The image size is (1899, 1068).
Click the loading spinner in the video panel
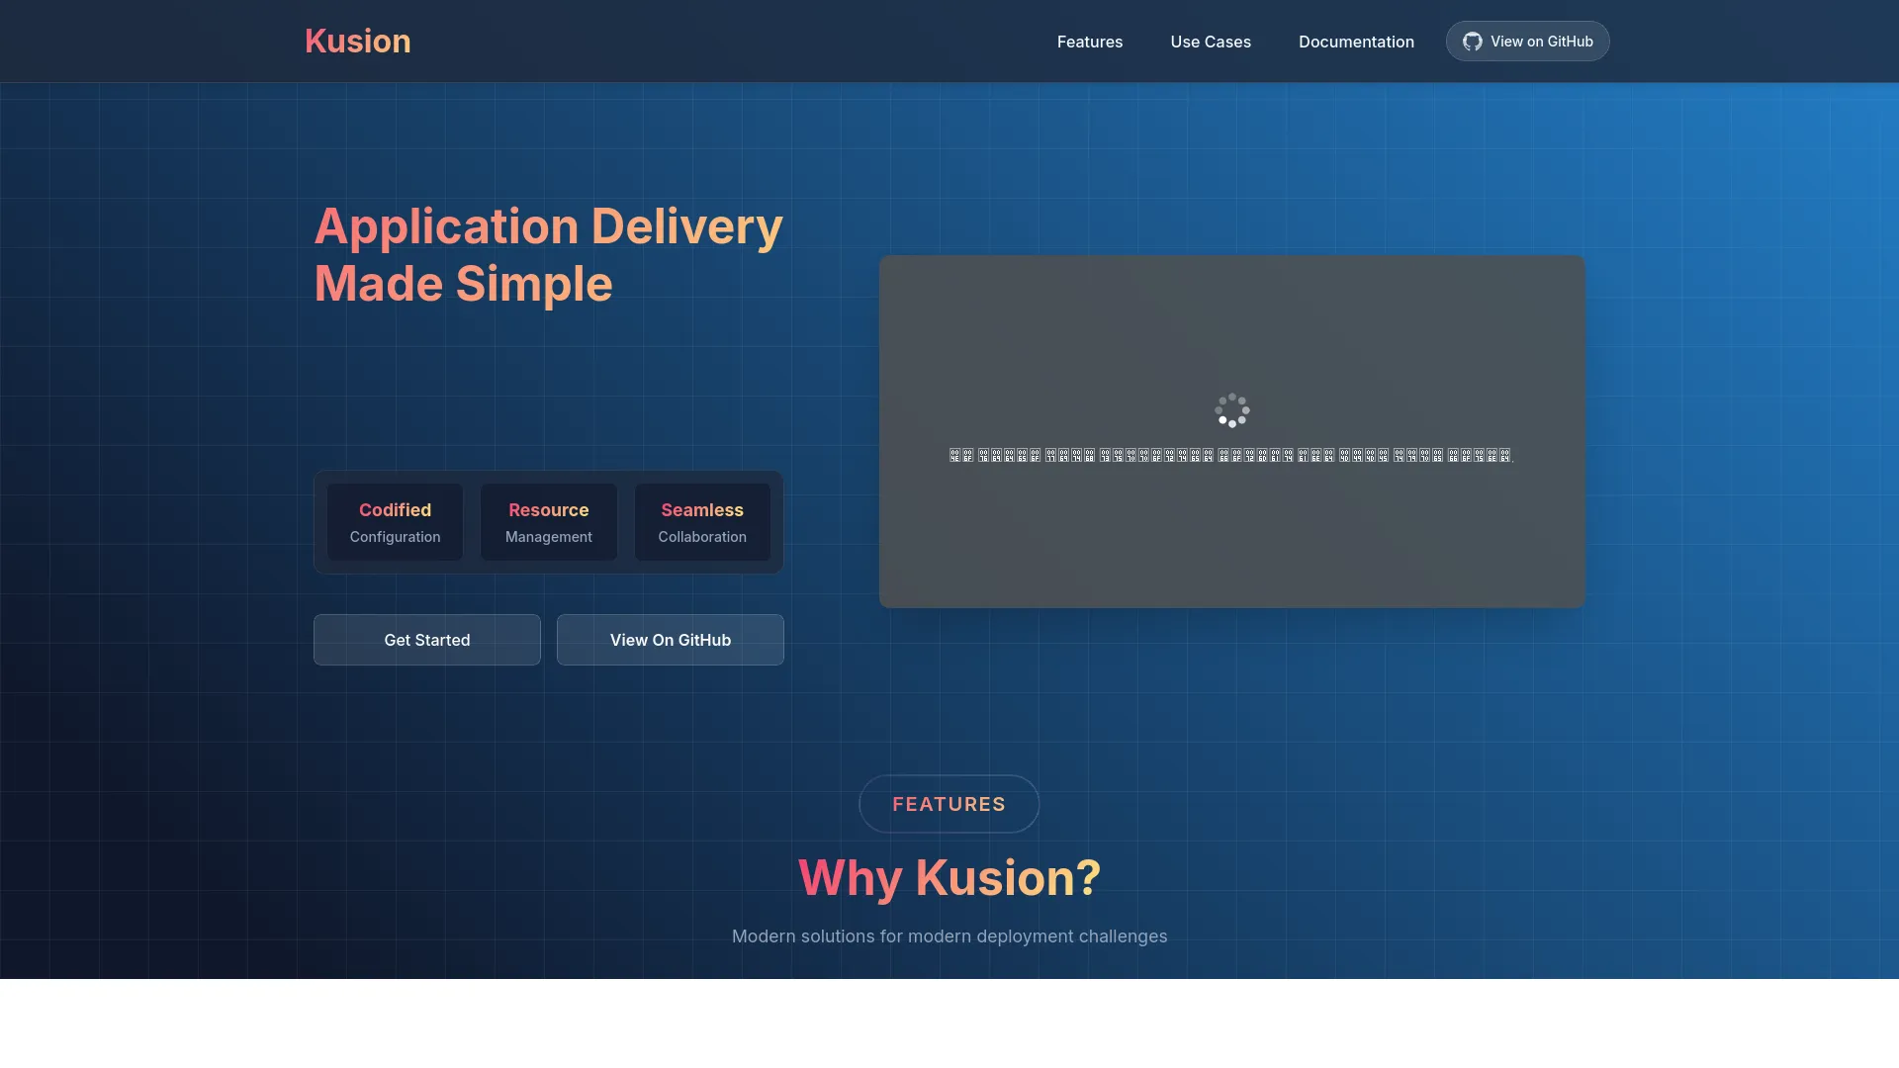pos(1232,410)
